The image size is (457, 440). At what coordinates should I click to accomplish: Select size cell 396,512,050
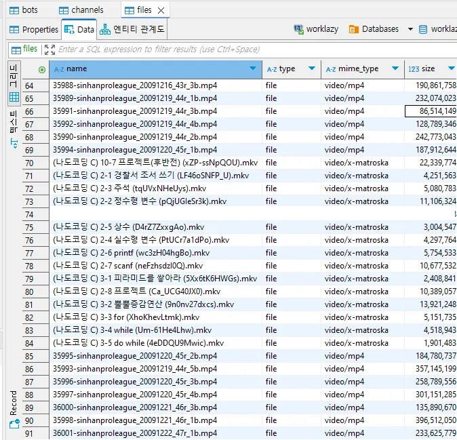431,420
